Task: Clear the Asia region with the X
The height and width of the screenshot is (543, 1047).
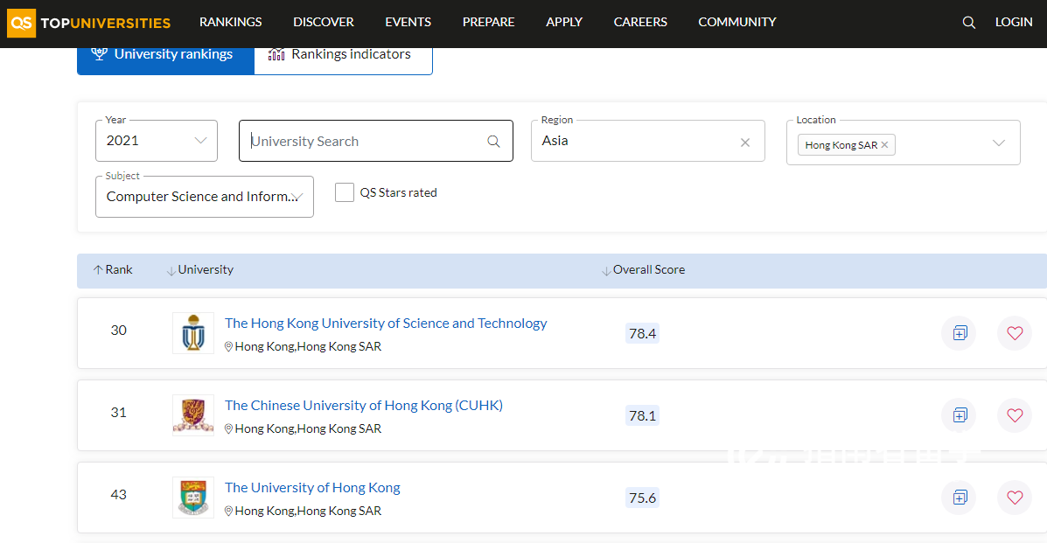Action: click(x=745, y=143)
